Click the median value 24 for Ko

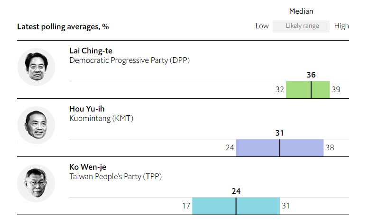236,191
